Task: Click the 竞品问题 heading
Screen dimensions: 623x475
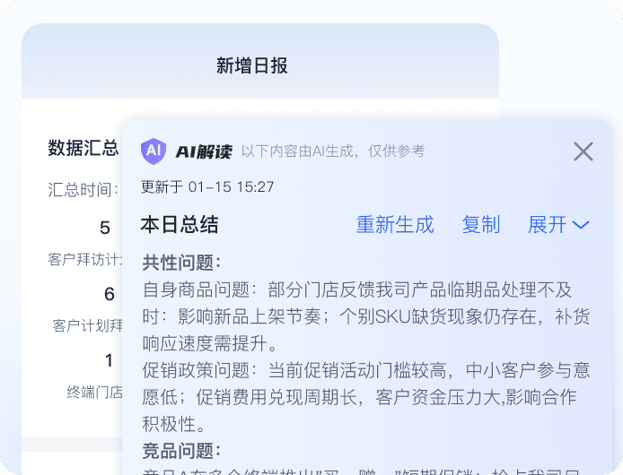Action: [x=181, y=450]
